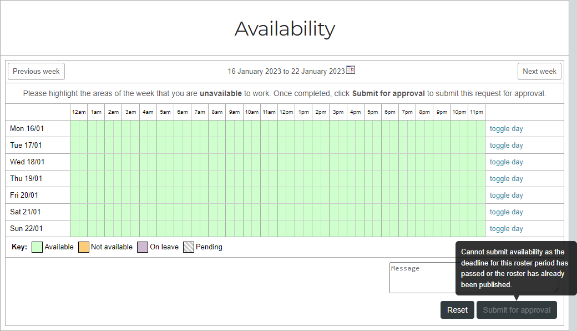This screenshot has height=331, width=577.
Task: Toggle day for Fri 20/01
Action: tap(506, 195)
